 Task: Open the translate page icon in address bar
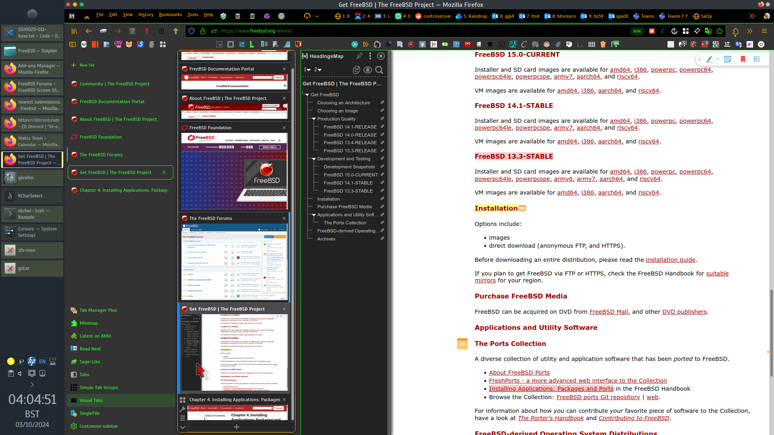[x=708, y=31]
